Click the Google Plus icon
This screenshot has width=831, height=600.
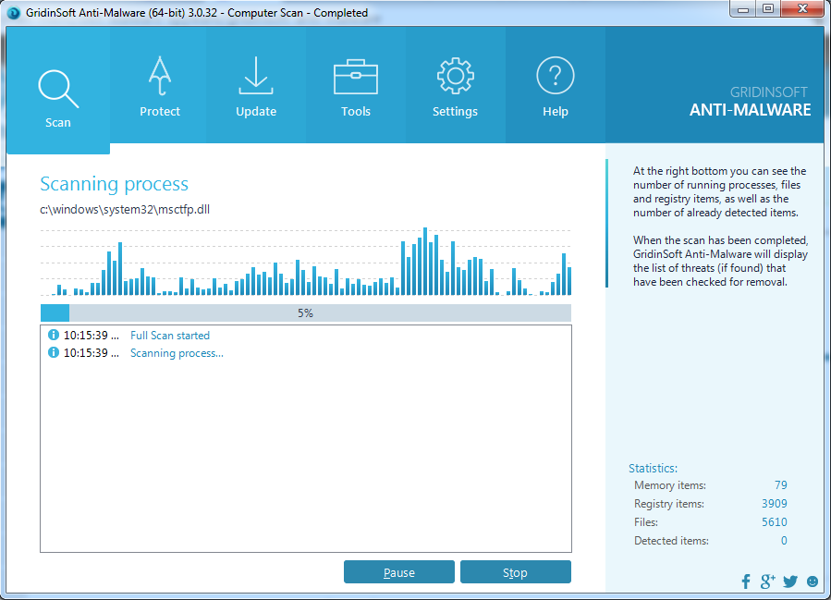point(767,582)
